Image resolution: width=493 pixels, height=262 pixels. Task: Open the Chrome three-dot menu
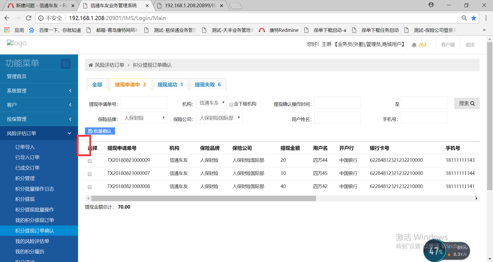coord(486,18)
